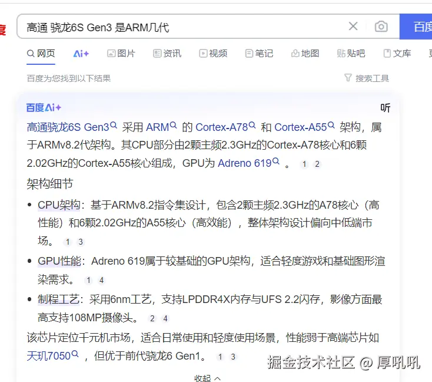Viewport: 432px width, 382px height.
Task: Select the 网页 tab
Action: 41,53
